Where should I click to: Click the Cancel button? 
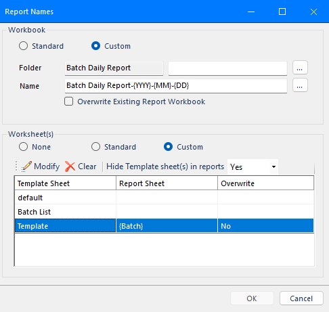(x=301, y=298)
